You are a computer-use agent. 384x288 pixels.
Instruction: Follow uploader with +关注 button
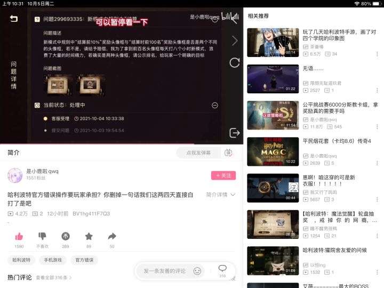(x=223, y=175)
